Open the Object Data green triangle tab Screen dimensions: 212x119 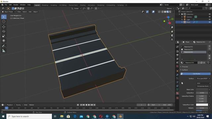coord(178,90)
